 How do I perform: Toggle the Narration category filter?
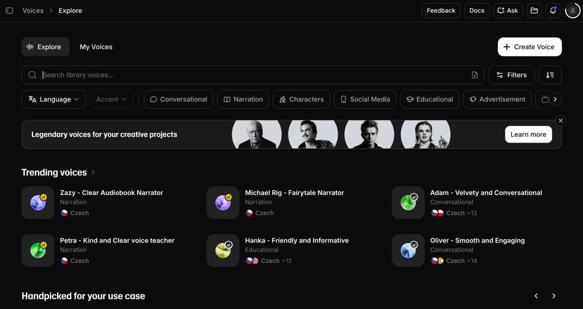(243, 99)
